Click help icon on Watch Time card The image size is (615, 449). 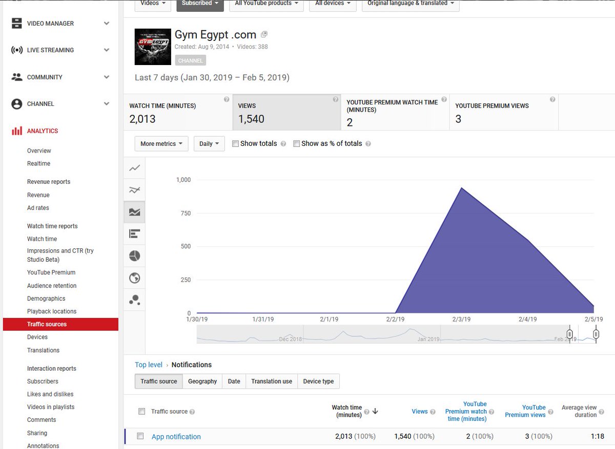[x=227, y=100]
